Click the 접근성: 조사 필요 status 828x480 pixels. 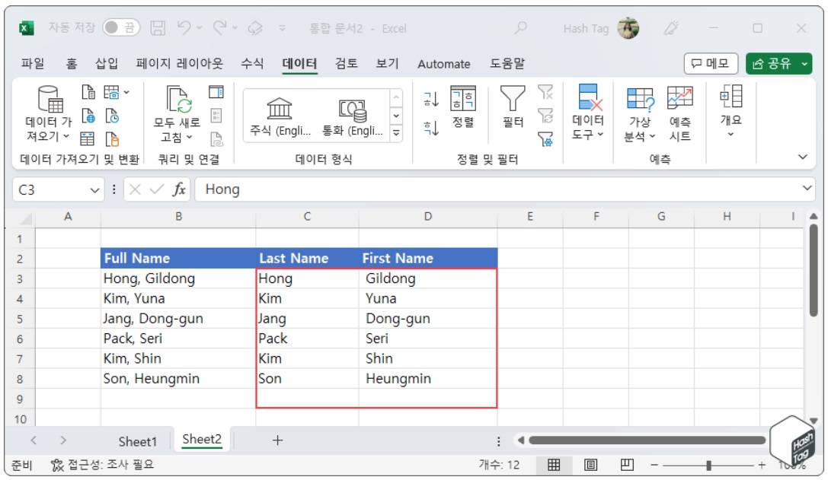pos(102,464)
